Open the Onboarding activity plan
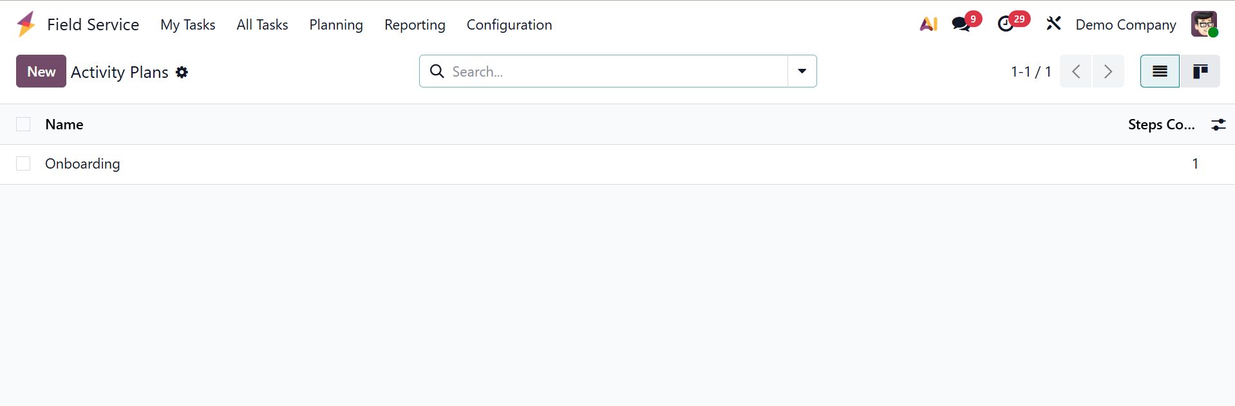This screenshot has width=1235, height=406. tap(82, 163)
